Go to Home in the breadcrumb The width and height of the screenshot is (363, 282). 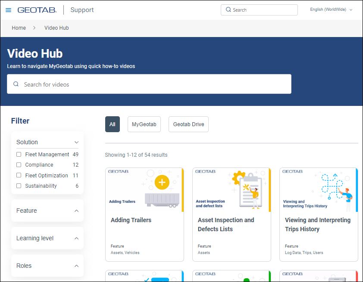(19, 28)
